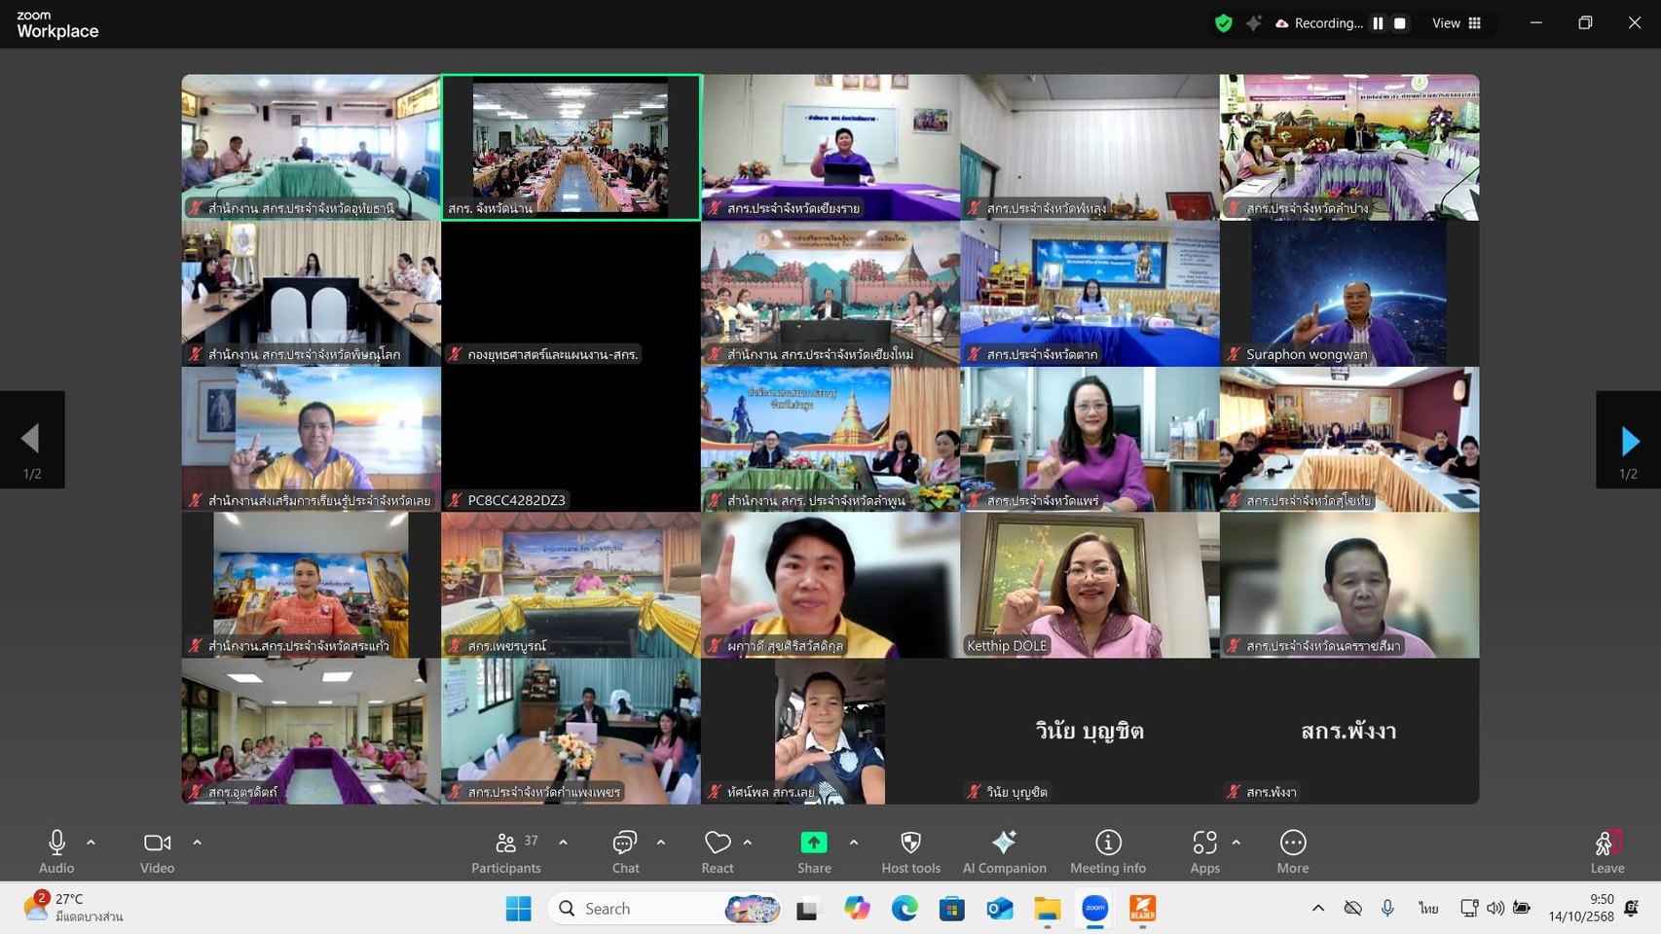Leave the meeting
Viewport: 1661px width, 934px height.
[x=1606, y=851]
